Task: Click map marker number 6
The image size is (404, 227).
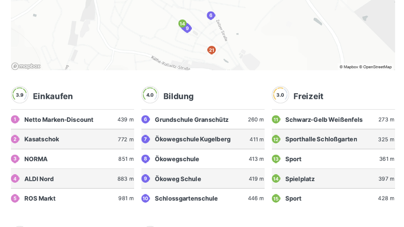Action: point(211,15)
